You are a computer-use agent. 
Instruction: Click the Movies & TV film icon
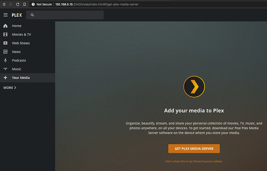(x=5, y=35)
